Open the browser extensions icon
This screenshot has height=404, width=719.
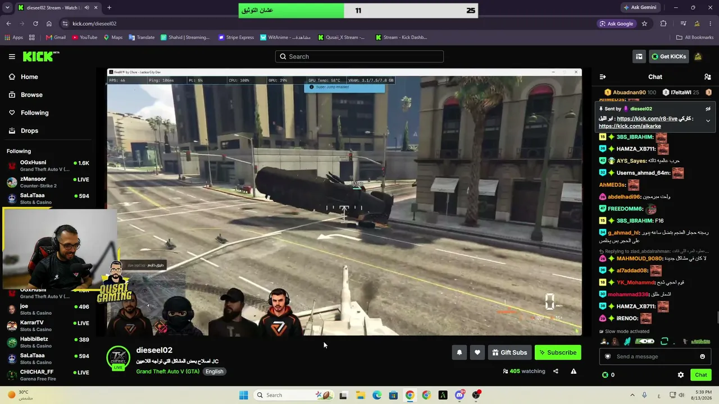(x=663, y=24)
